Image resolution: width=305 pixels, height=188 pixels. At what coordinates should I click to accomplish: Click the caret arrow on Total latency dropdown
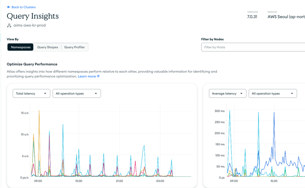click(45, 93)
